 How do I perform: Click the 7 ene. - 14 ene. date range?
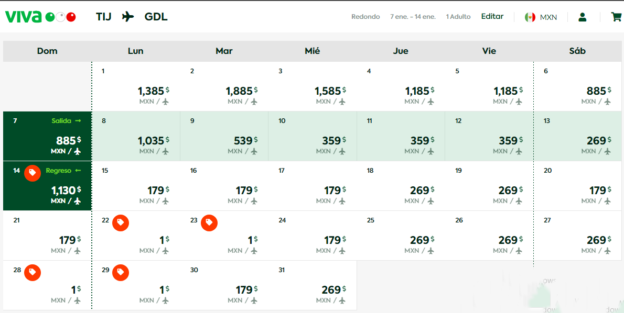point(413,17)
